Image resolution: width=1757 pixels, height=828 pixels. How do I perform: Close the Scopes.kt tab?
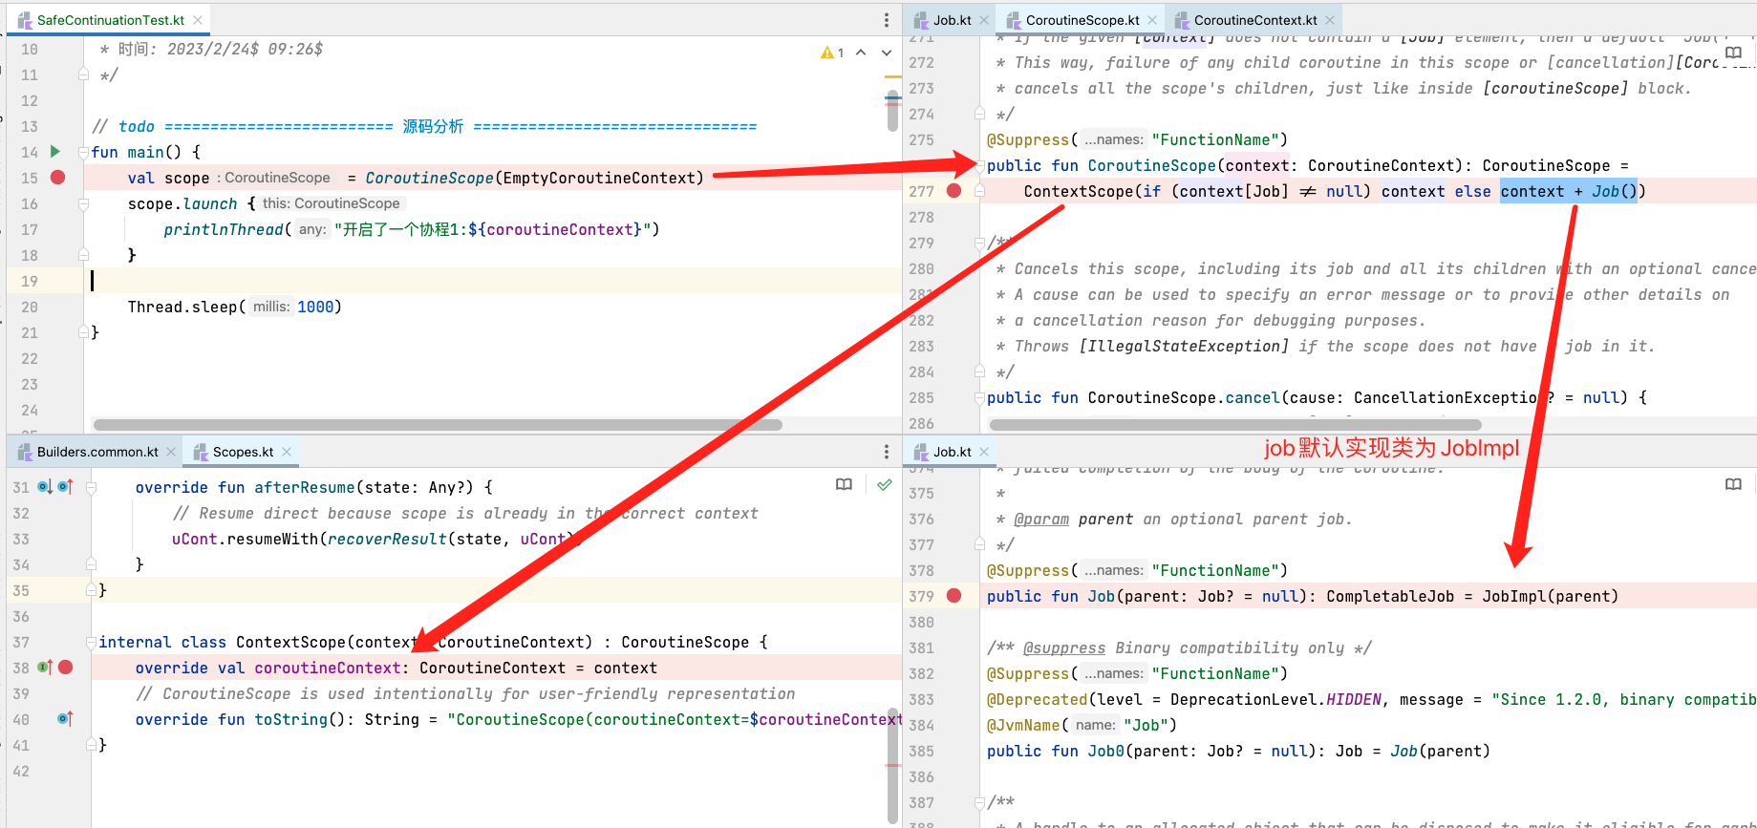tap(286, 452)
